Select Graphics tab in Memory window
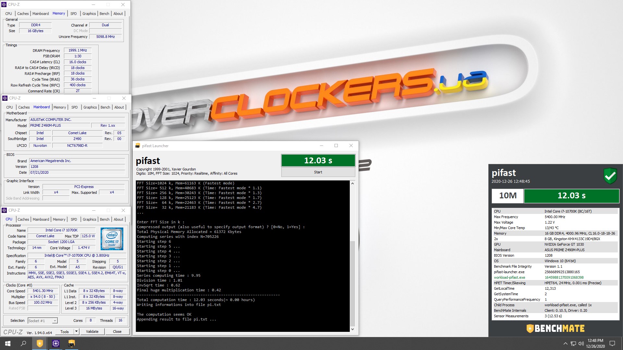The image size is (623, 350). [x=89, y=14]
